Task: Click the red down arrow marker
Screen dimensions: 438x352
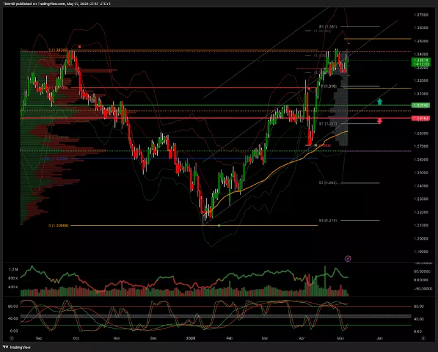Action: click(x=379, y=120)
